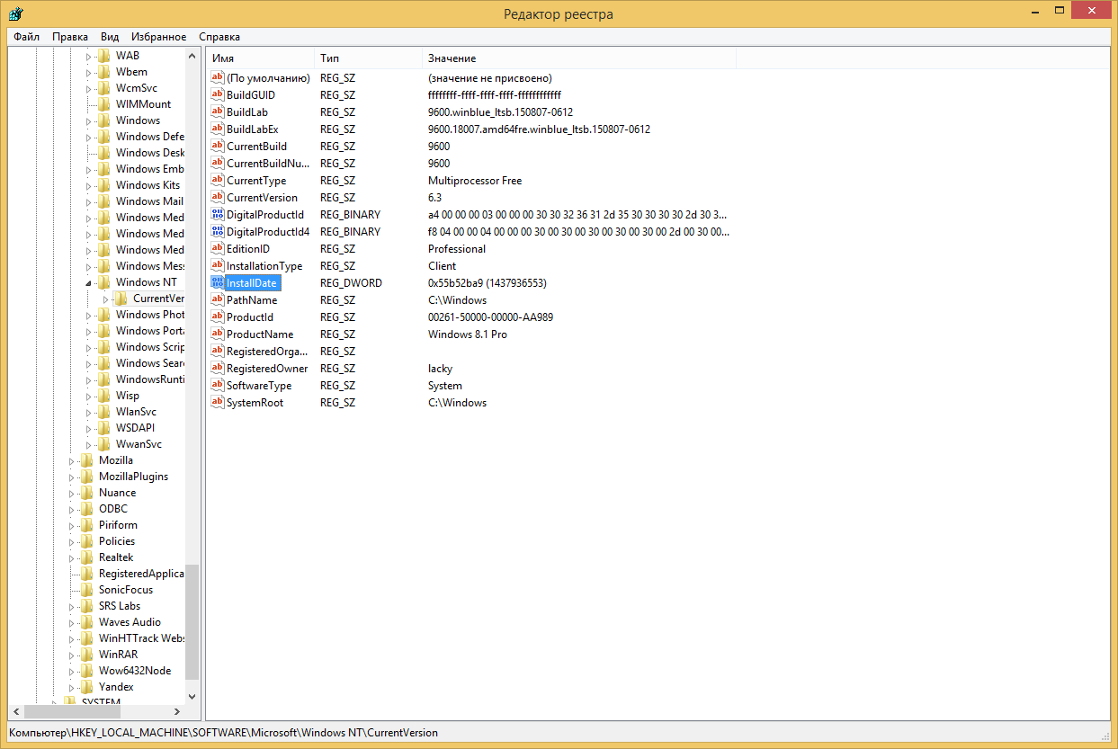This screenshot has width=1118, height=749.
Task: Open the Правка menu
Action: (x=70, y=37)
